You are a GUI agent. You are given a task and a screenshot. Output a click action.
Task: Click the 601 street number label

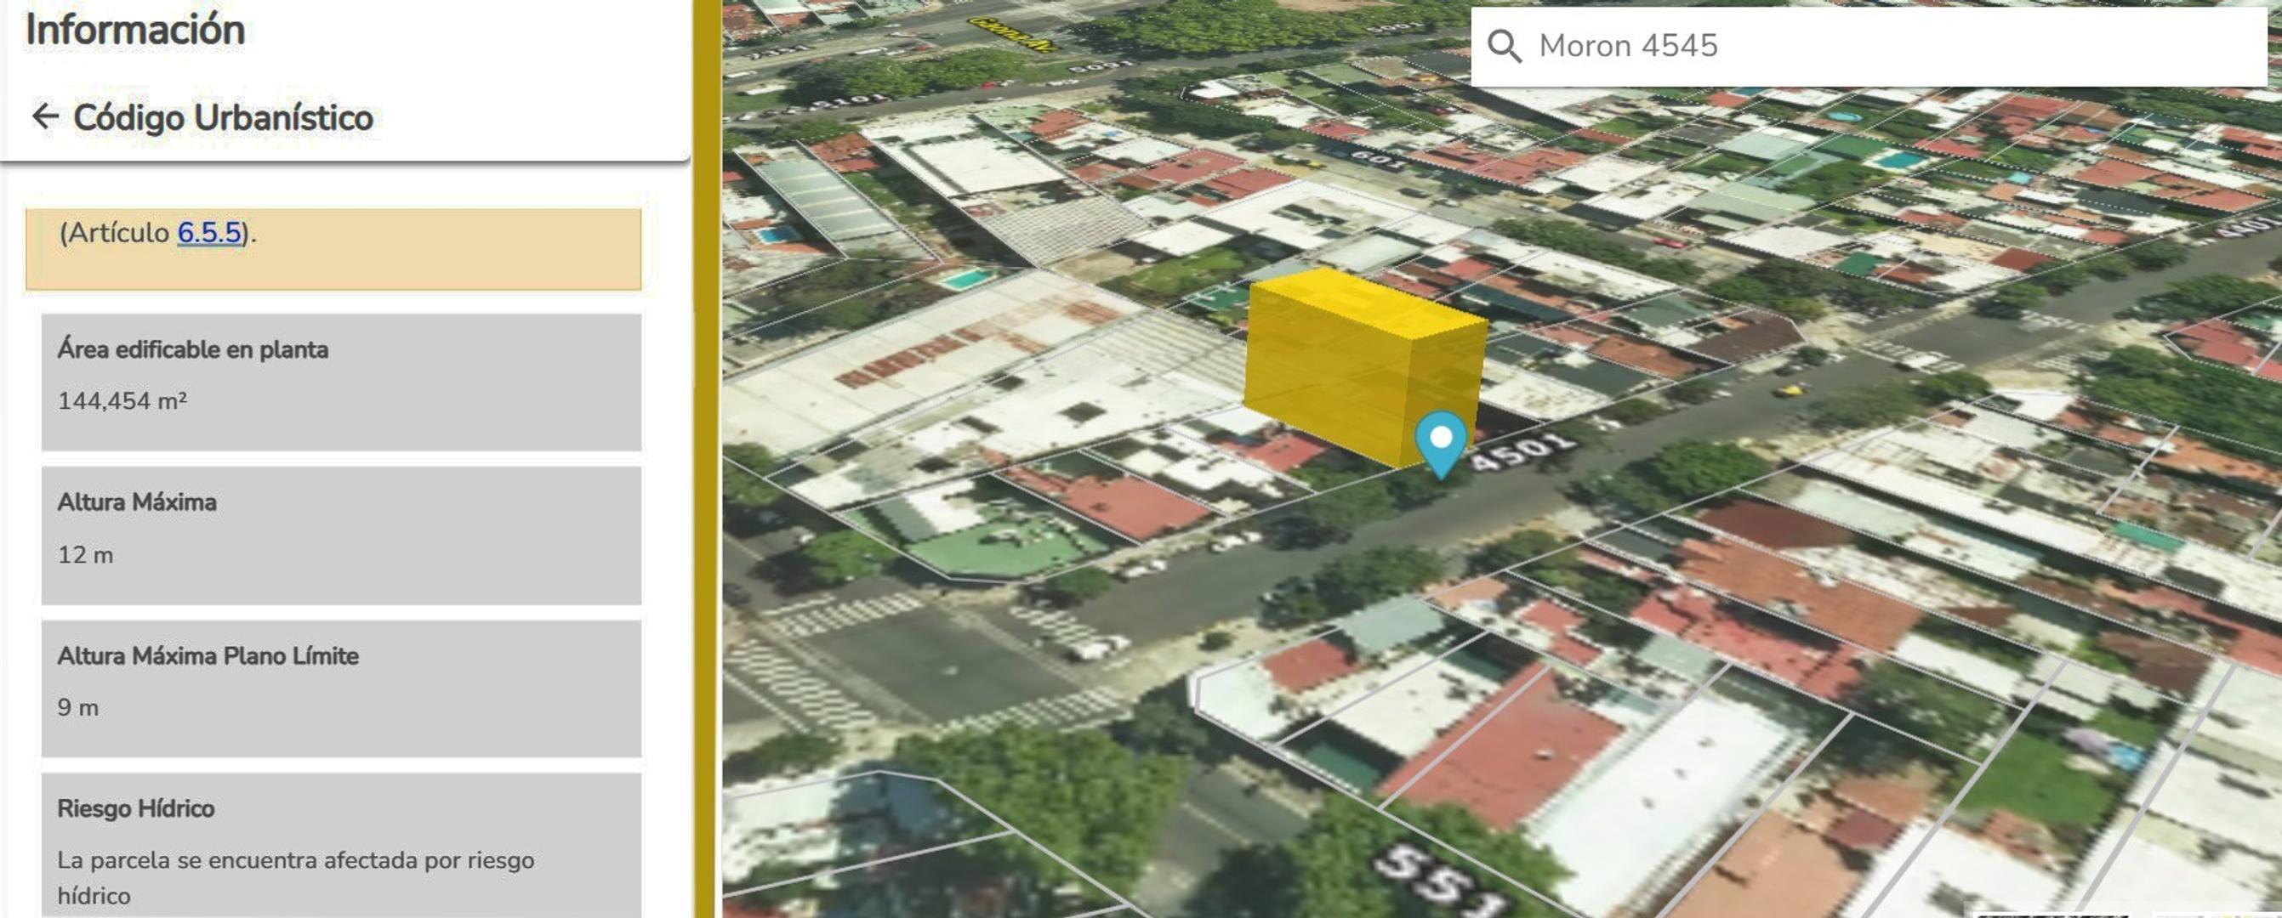point(1379,159)
